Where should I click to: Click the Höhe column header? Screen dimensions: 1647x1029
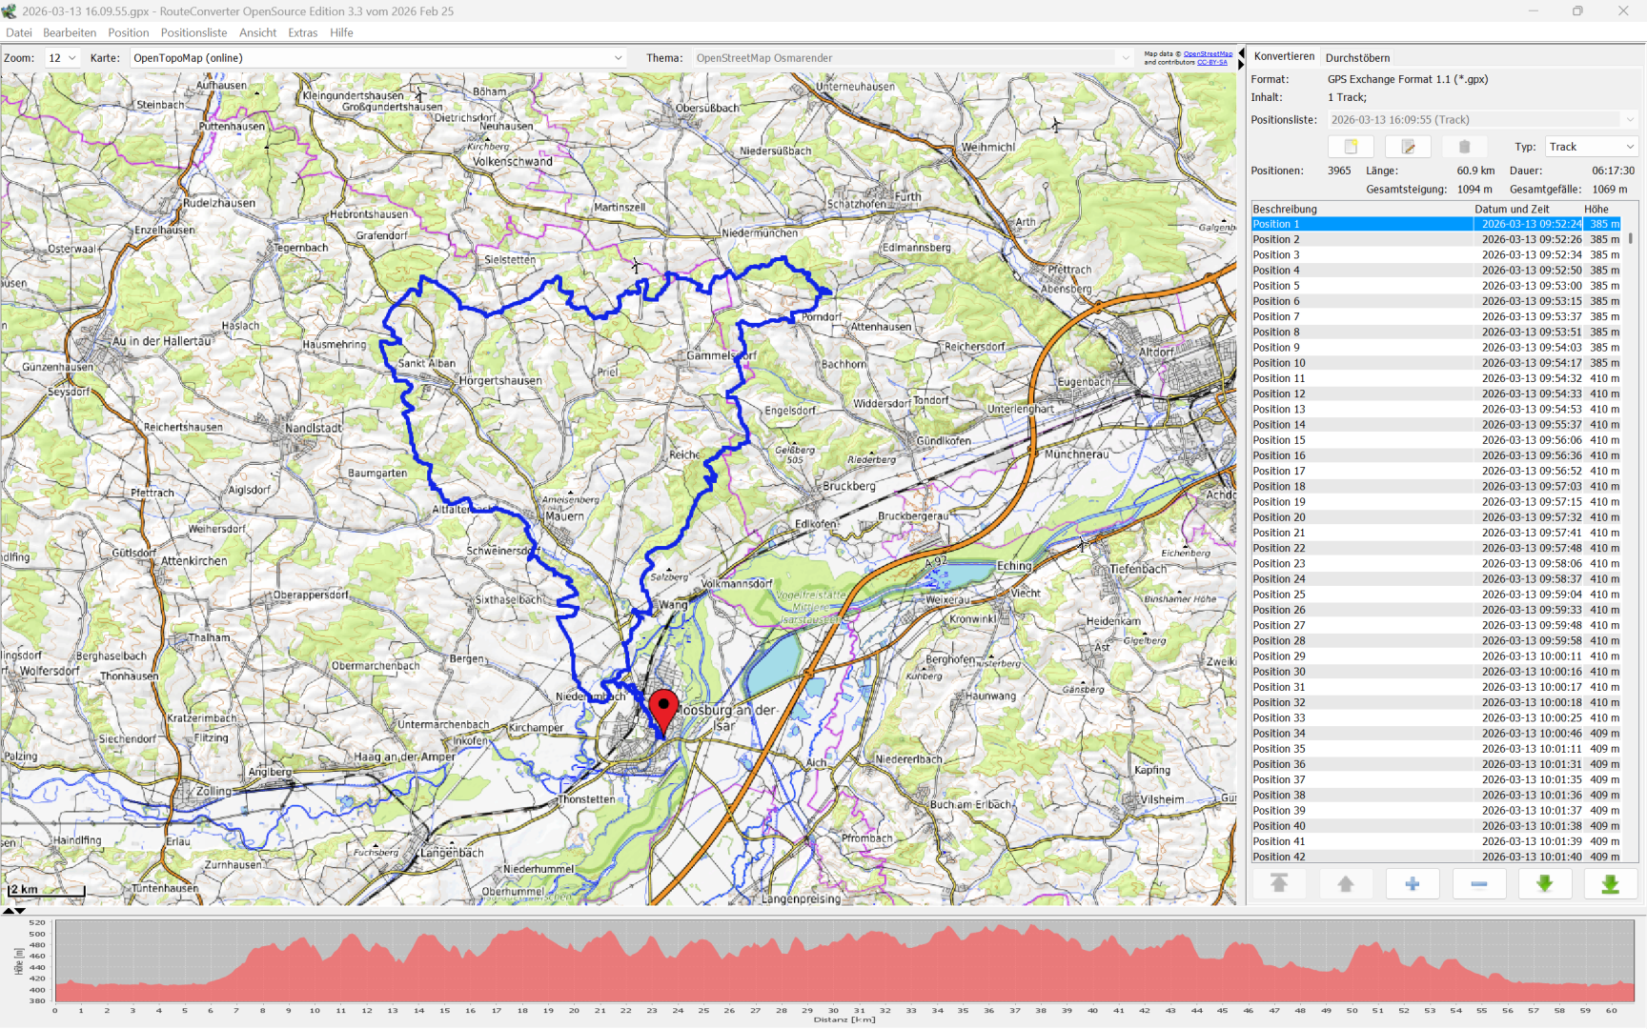pos(1596,209)
